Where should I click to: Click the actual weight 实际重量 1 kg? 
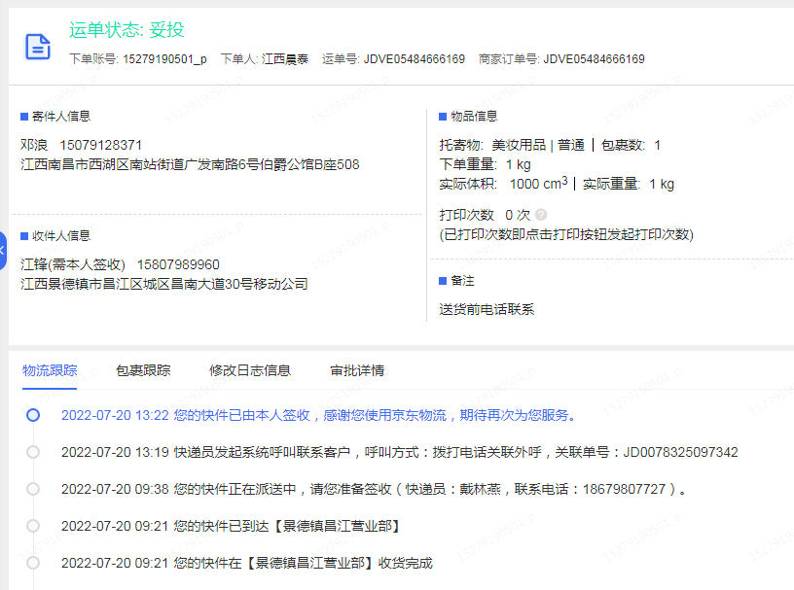pos(629,184)
